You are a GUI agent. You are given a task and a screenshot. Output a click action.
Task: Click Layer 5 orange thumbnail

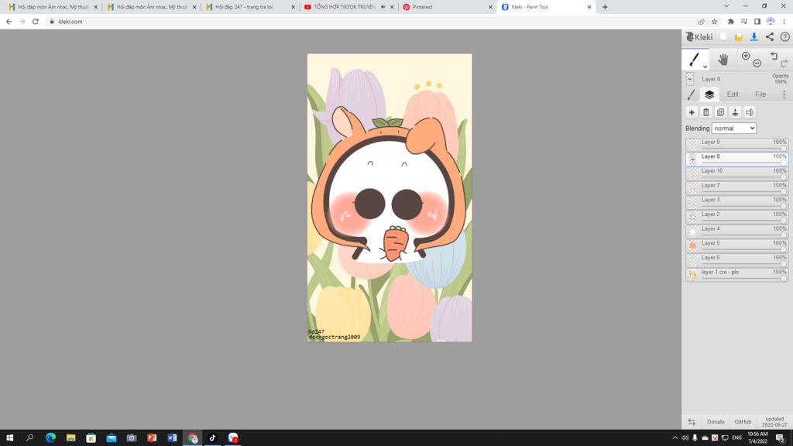[x=692, y=245]
